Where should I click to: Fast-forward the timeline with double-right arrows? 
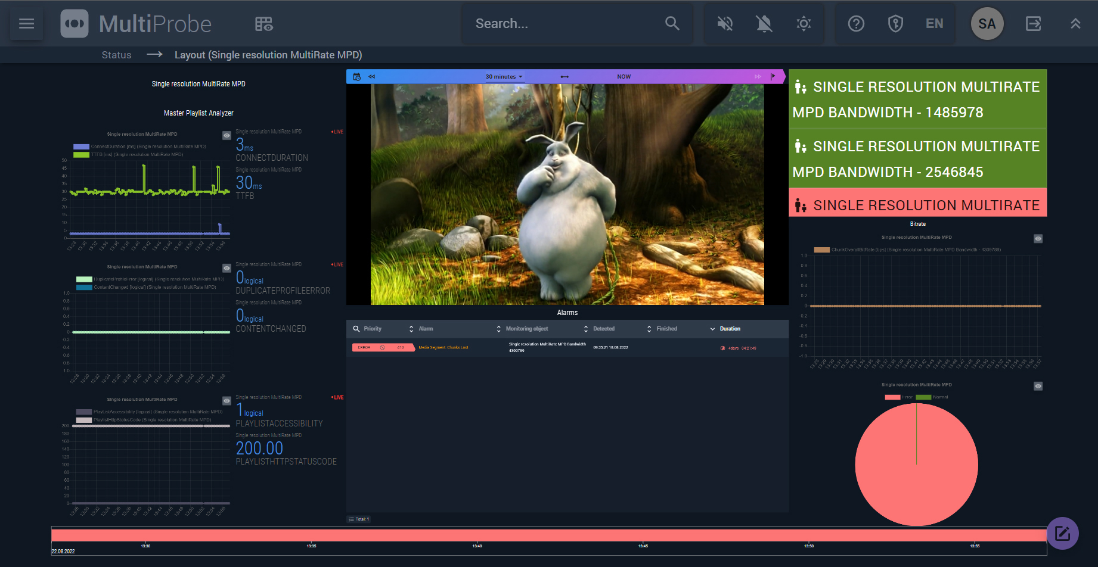point(758,77)
